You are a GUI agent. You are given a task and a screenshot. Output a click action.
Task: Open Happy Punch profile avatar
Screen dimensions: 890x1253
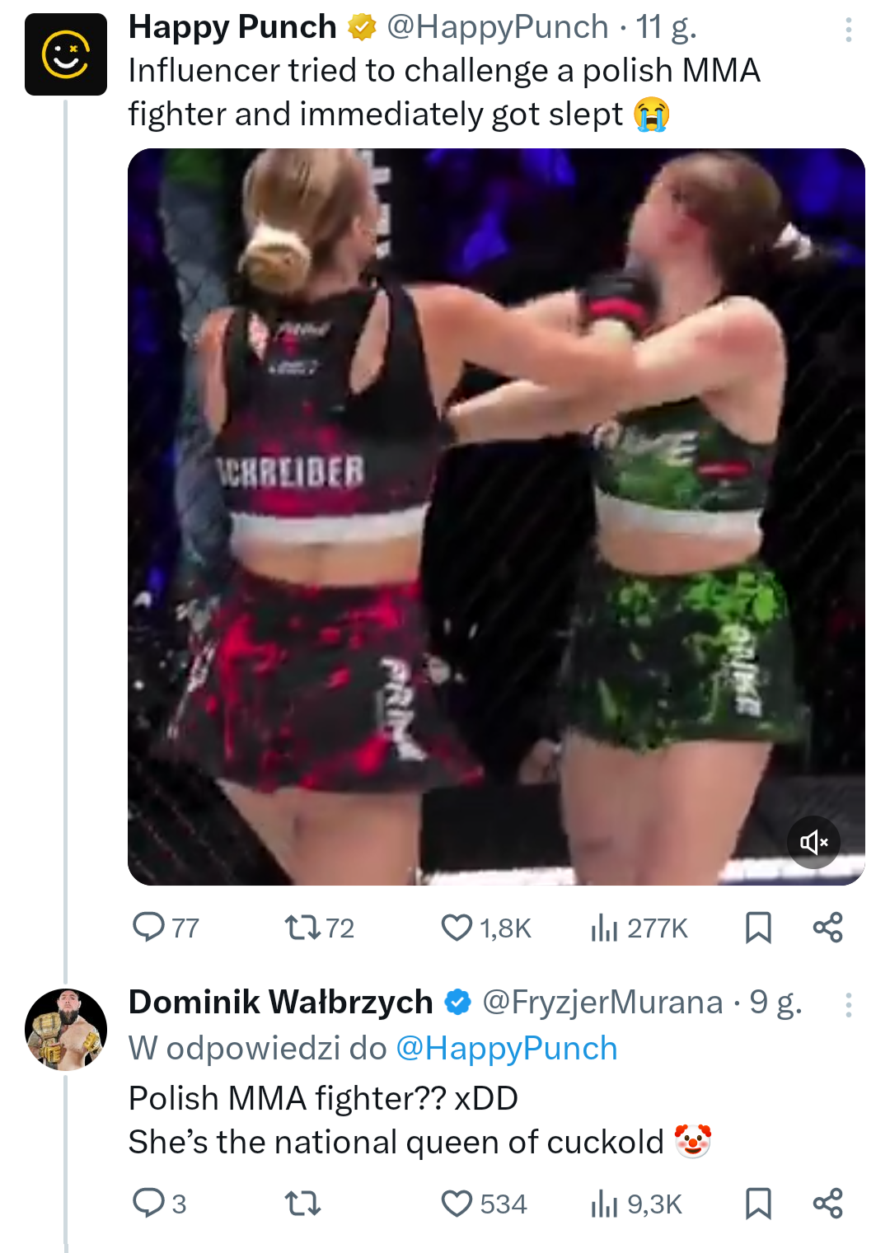[66, 54]
